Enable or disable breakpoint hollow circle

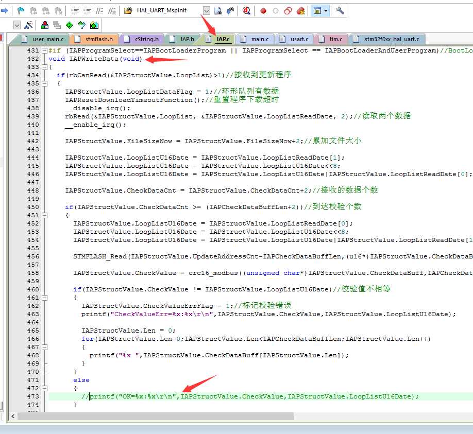pos(276,11)
